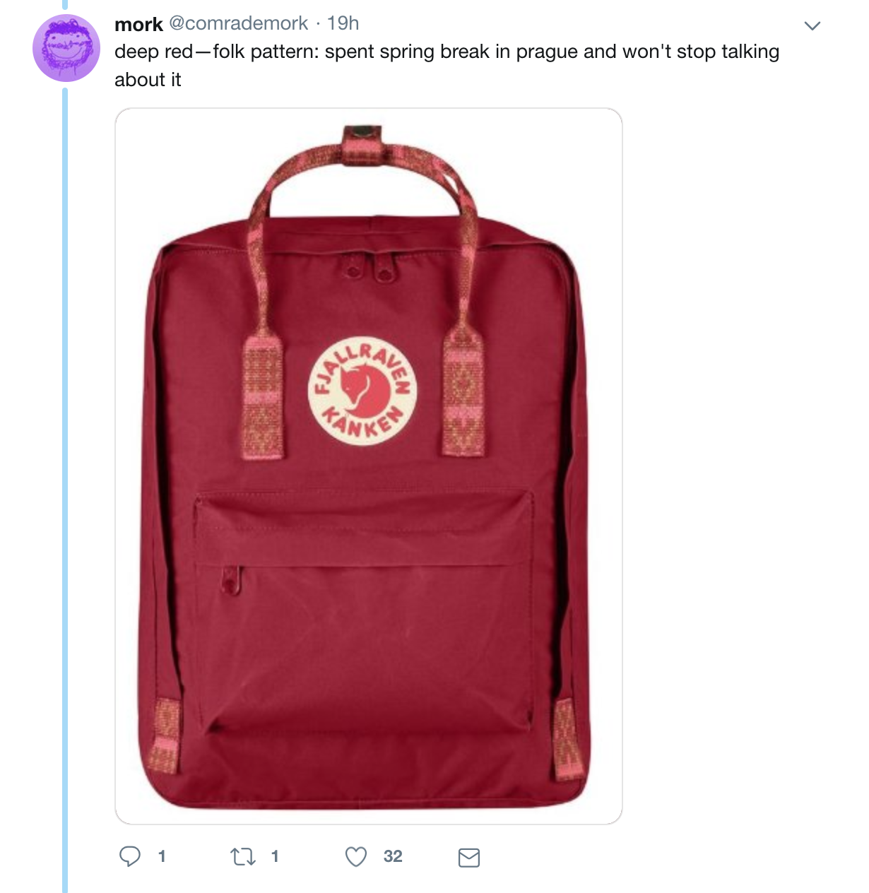Click the like count of 32

pyautogui.click(x=393, y=857)
